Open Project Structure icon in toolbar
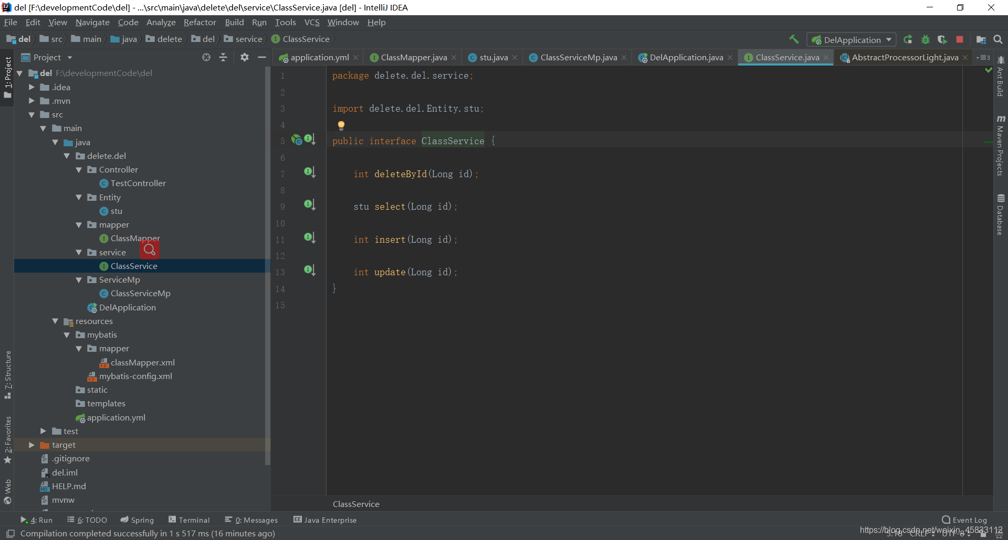Viewport: 1008px width, 540px height. click(x=981, y=39)
